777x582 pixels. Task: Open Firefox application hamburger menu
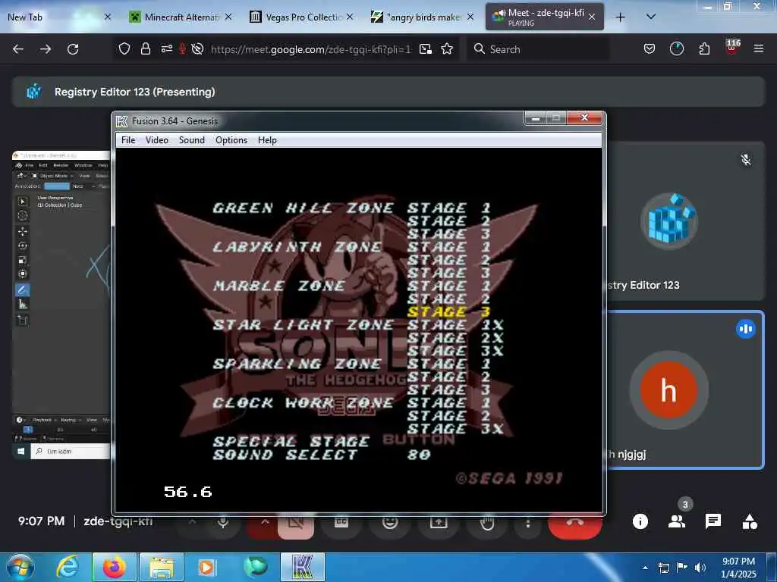click(x=758, y=49)
